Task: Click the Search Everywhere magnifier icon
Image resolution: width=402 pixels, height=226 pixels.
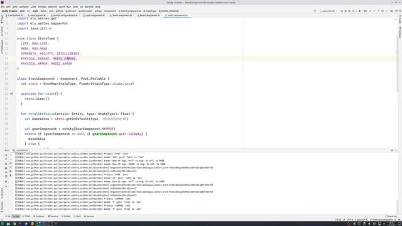Action: point(400,11)
